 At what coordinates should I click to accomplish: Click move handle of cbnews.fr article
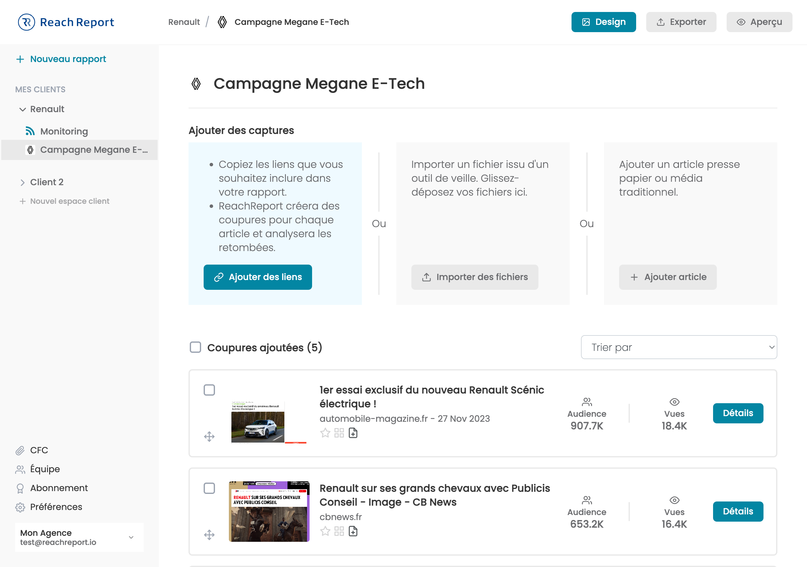(x=210, y=535)
